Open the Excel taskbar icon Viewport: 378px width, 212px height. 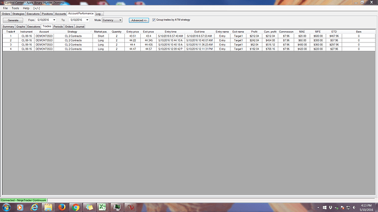(103, 207)
